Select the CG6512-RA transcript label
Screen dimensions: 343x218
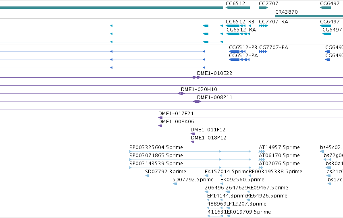[241, 30]
